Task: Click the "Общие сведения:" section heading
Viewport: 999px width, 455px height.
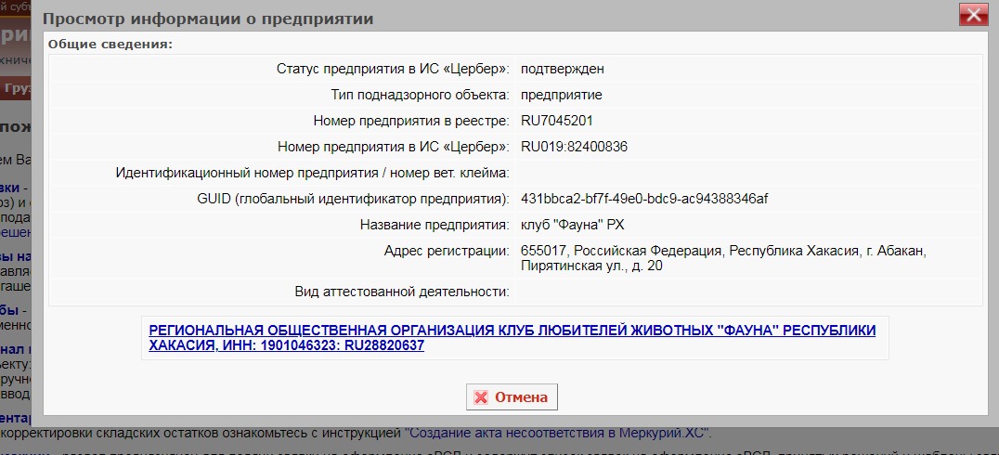Action: (110, 45)
